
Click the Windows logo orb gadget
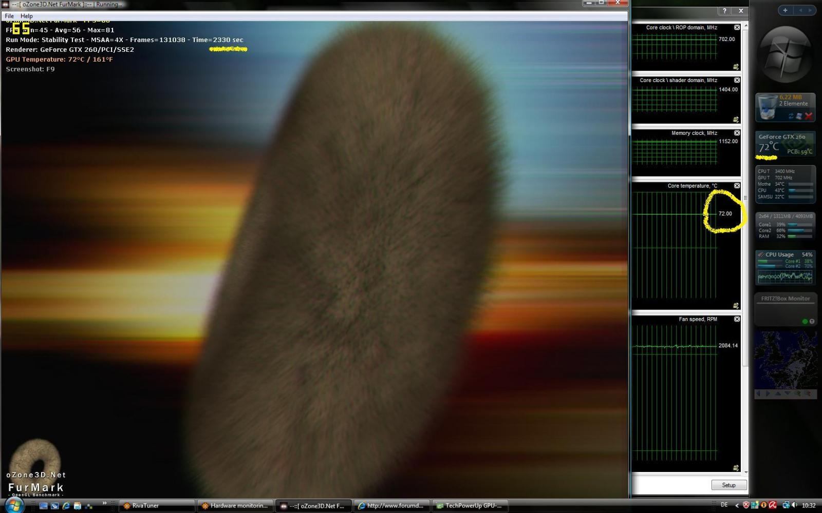click(785, 54)
